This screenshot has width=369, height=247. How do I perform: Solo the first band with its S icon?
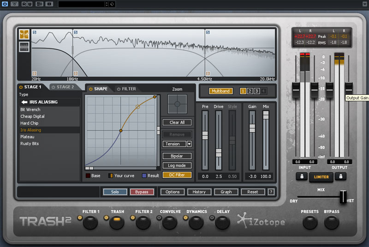click(35, 32)
